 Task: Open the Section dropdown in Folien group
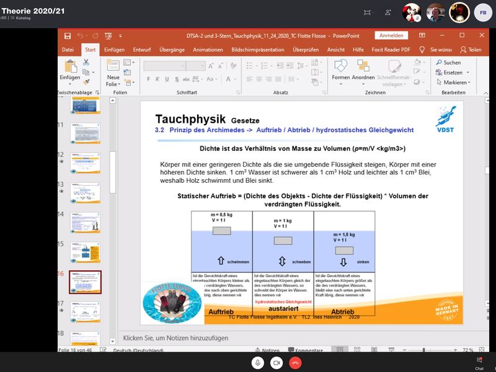tap(129, 82)
